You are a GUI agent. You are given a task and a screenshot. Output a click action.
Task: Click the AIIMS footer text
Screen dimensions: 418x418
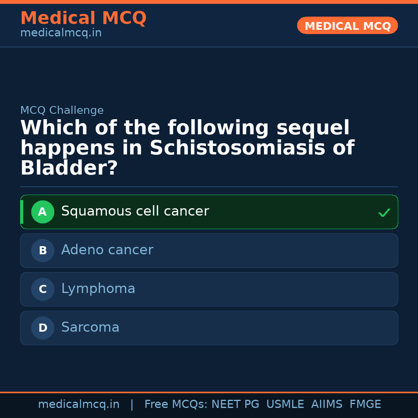(x=327, y=404)
